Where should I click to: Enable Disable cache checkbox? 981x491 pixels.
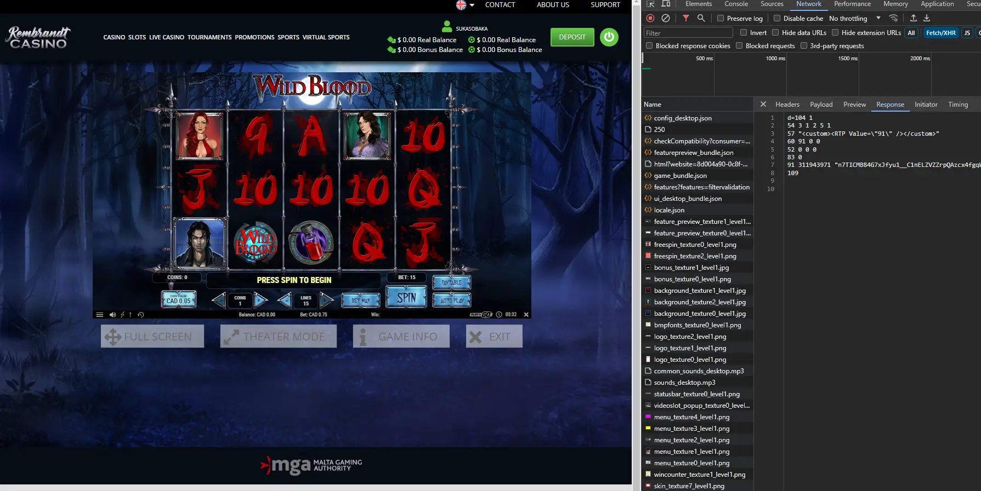click(777, 18)
